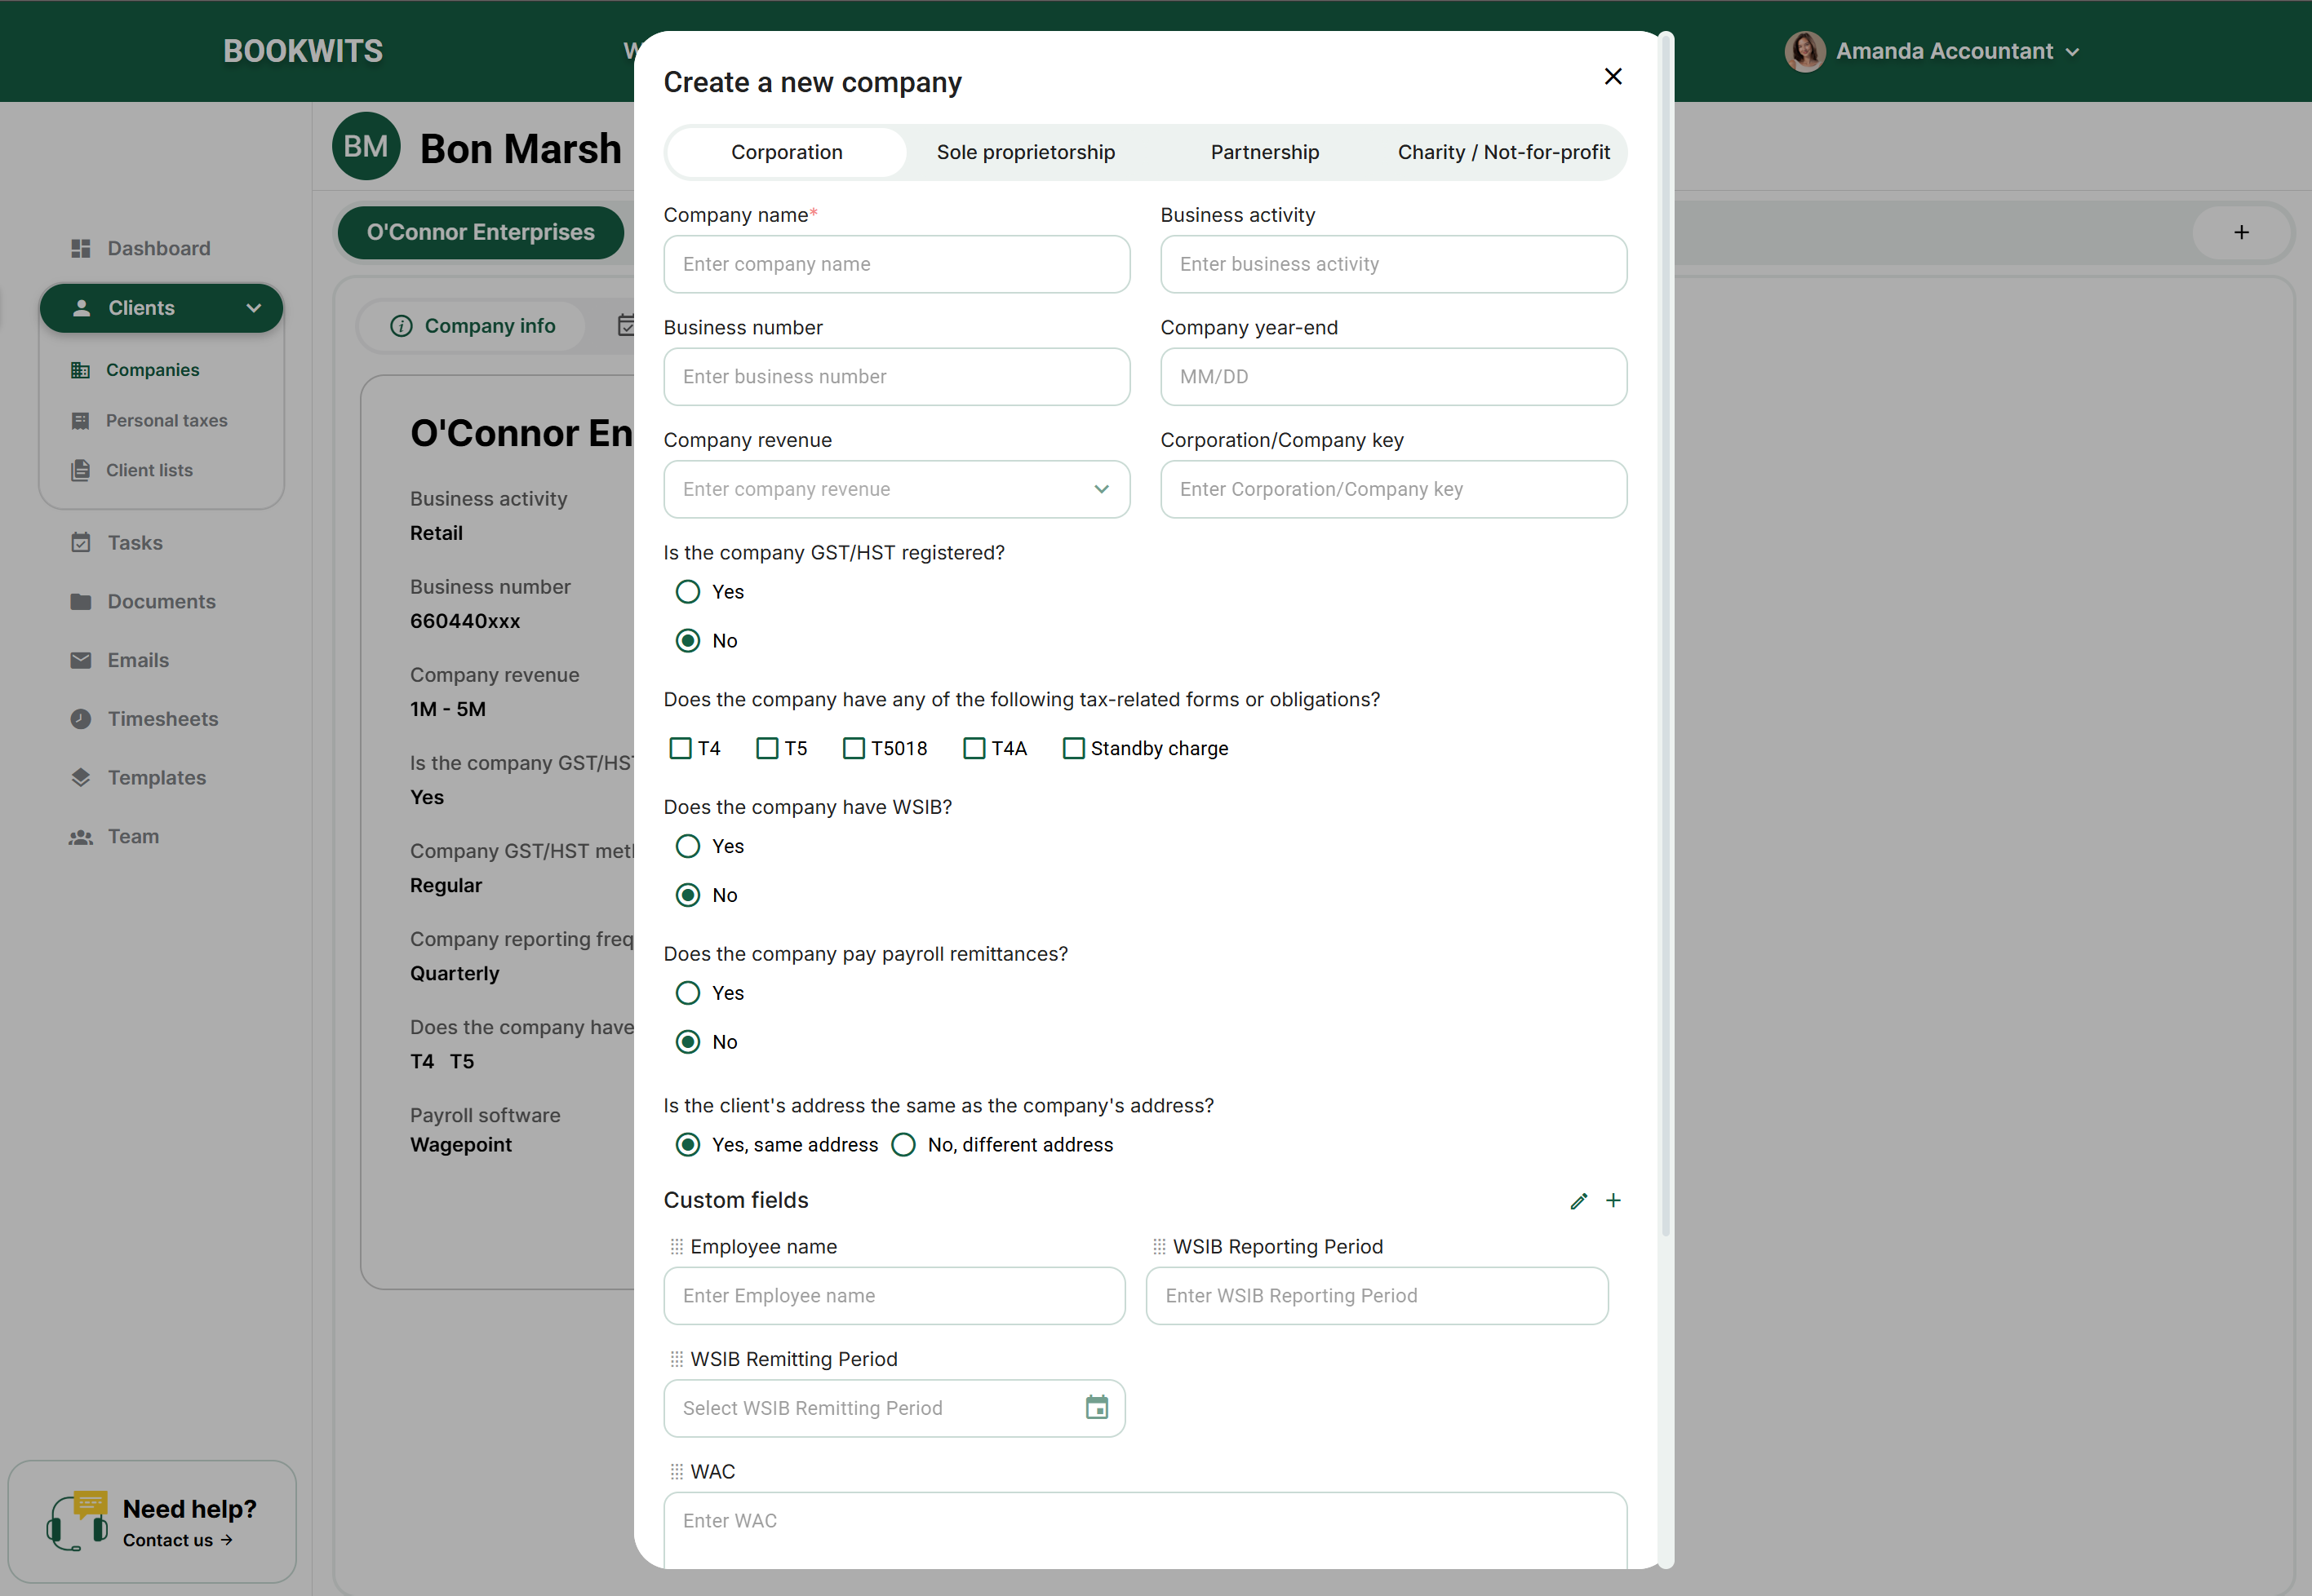Image resolution: width=2312 pixels, height=1596 pixels.
Task: Click the Company year-end MM/DD field
Action: (1394, 377)
